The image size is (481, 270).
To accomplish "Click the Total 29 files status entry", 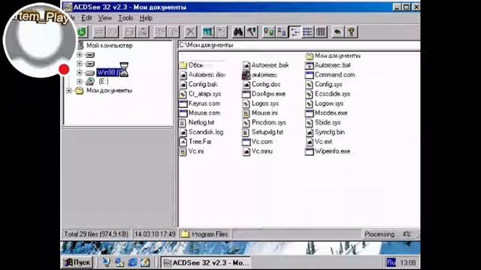I will (96, 234).
